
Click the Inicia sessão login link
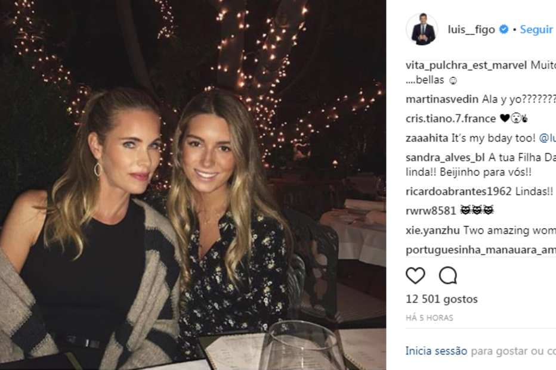(x=436, y=351)
